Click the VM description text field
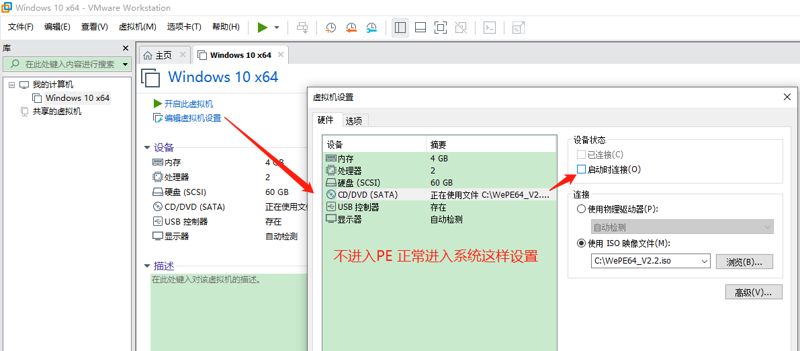Screen dimensions: 800x351 point(228,311)
